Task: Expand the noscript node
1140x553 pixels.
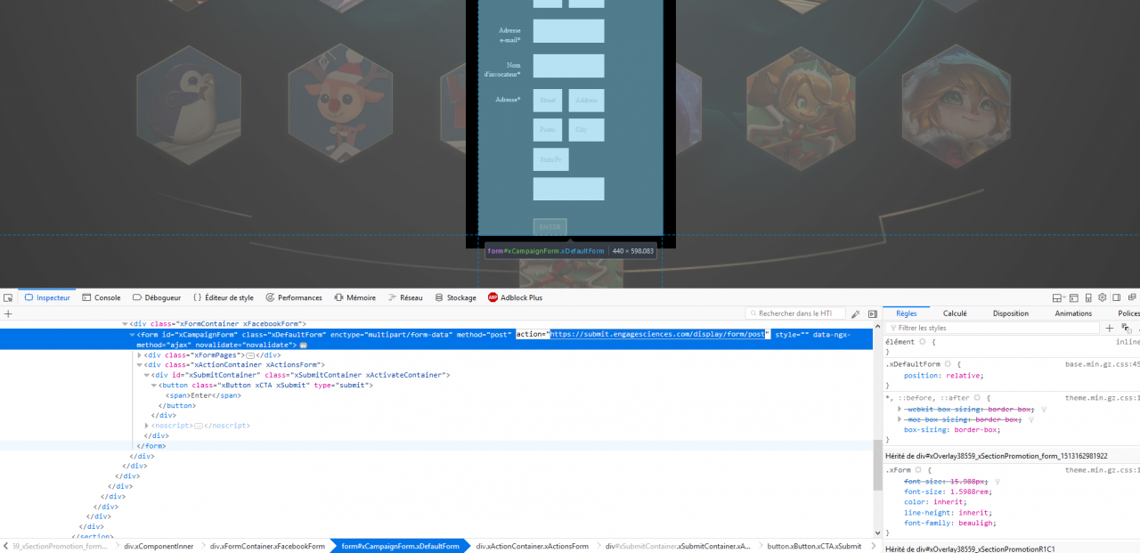Action: click(x=146, y=426)
